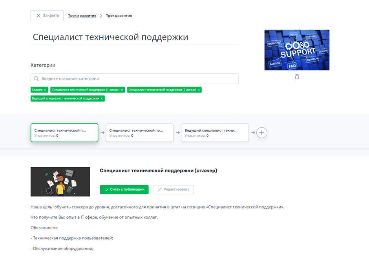Click arrow before the plus button
The height and width of the screenshot is (257, 369).
click(x=253, y=133)
